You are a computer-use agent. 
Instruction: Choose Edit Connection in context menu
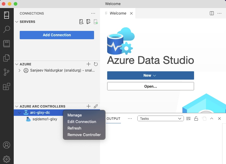click(82, 122)
